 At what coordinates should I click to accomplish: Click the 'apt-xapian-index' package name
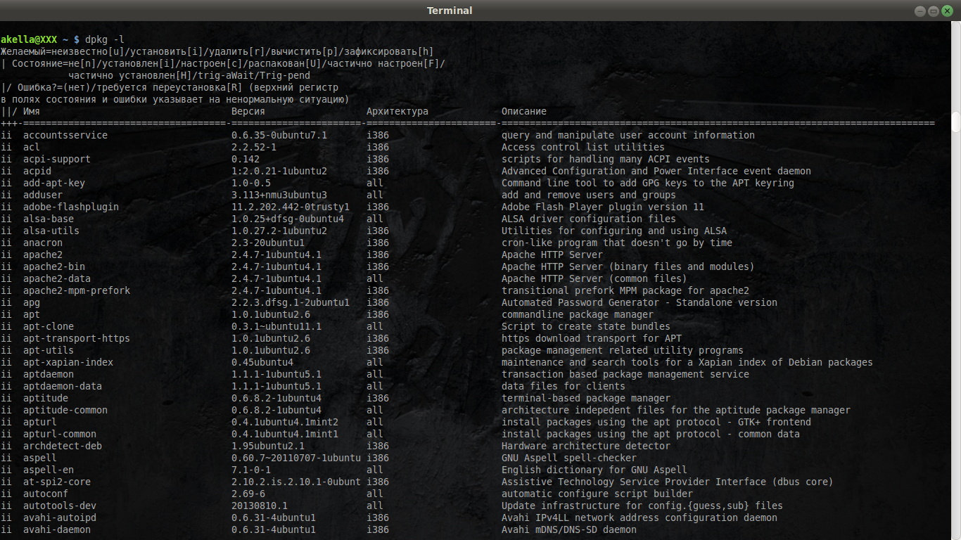pyautogui.click(x=68, y=362)
